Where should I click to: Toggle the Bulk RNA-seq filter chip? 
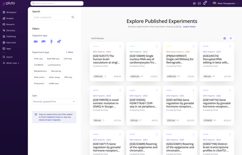pyautogui.click(x=53, y=59)
